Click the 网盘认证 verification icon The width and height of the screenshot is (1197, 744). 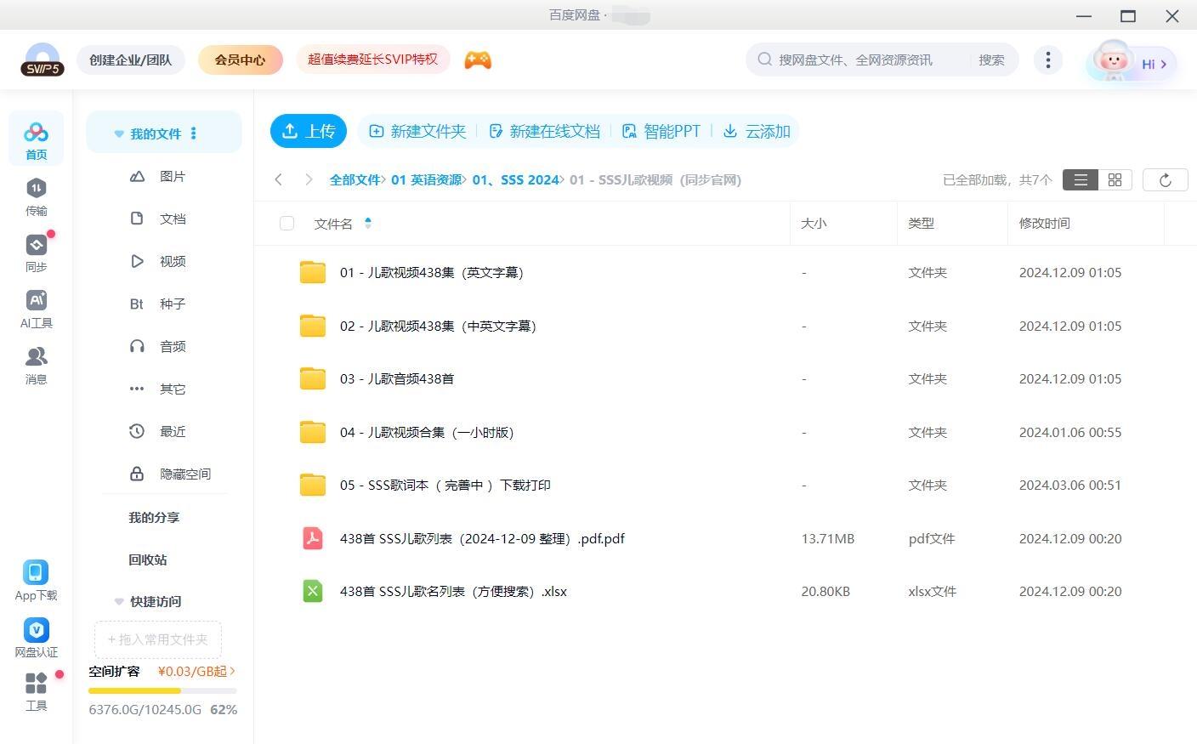pyautogui.click(x=36, y=630)
